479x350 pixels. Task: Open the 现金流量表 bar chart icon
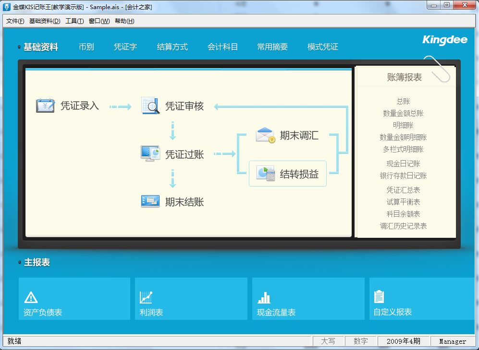(x=264, y=297)
